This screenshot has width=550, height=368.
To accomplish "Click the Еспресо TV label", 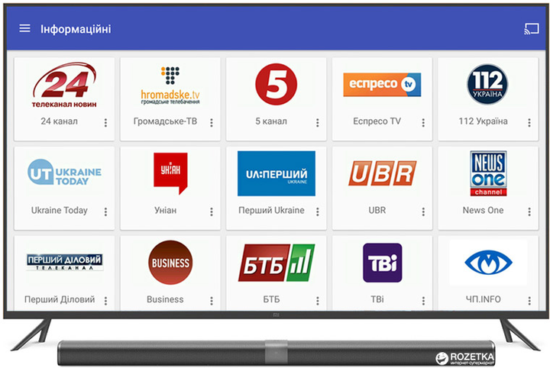I will point(377,121).
